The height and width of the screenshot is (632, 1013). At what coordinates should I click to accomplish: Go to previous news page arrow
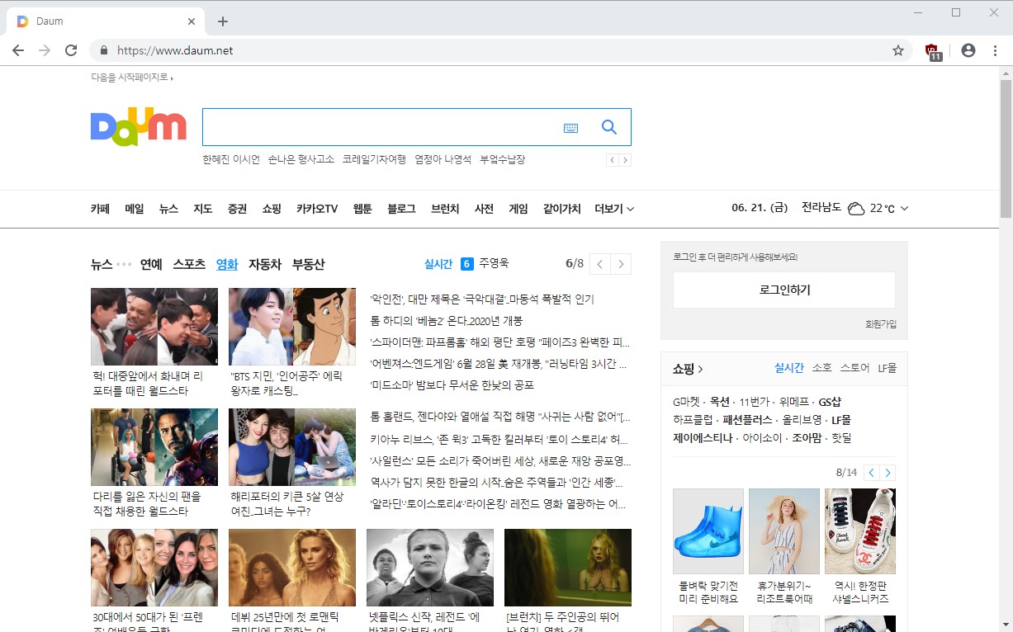tap(600, 264)
